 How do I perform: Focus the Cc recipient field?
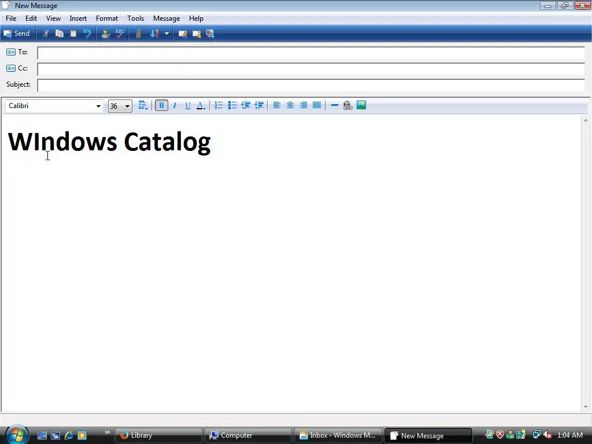pyautogui.click(x=311, y=69)
